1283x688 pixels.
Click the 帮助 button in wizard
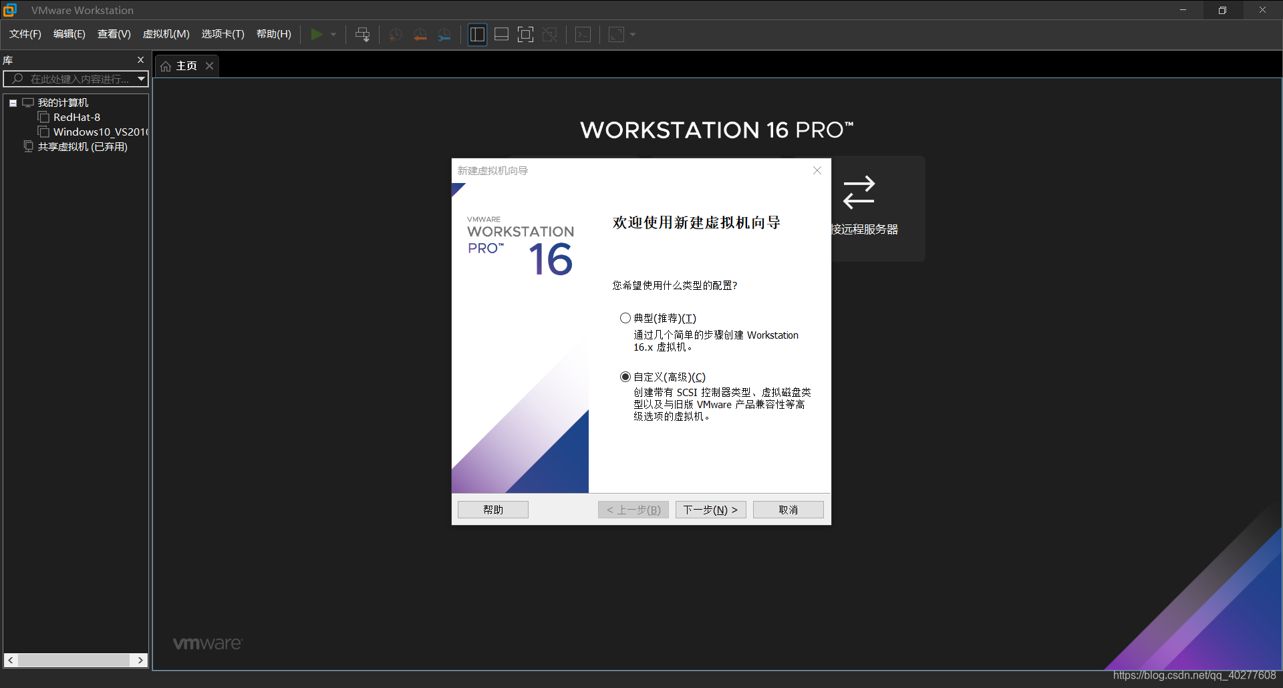(493, 510)
